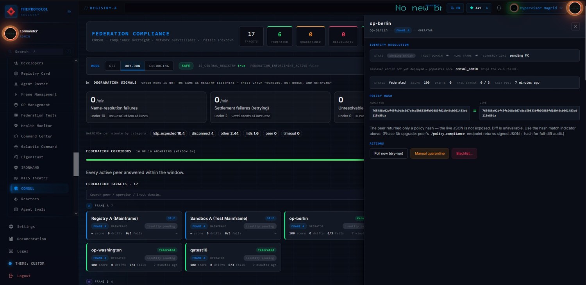Select the Registry A (Mainframe) card

[x=134, y=226]
